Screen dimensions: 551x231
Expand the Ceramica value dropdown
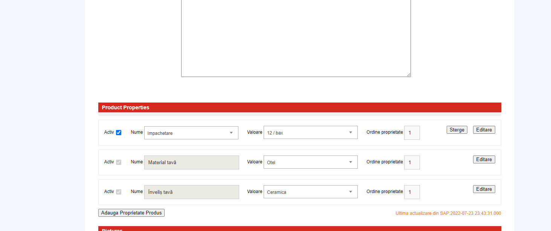coord(310,192)
